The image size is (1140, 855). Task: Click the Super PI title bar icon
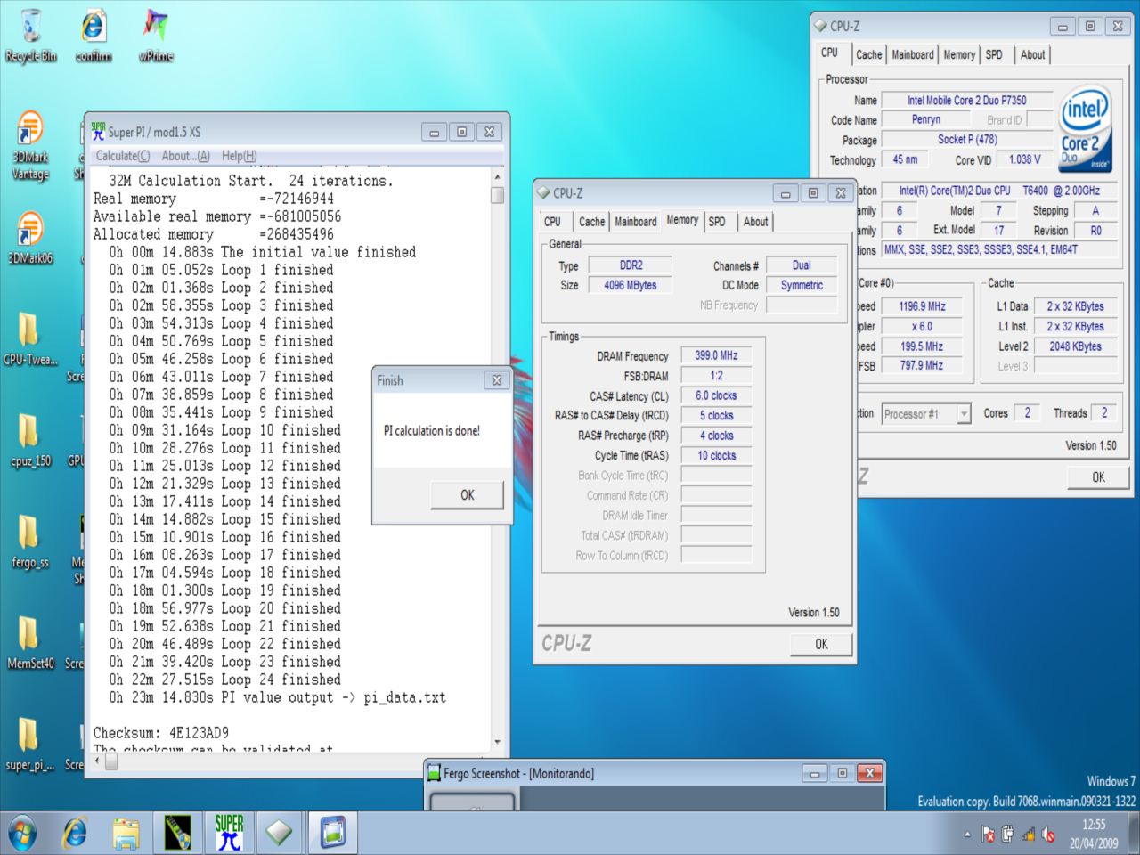pos(98,131)
